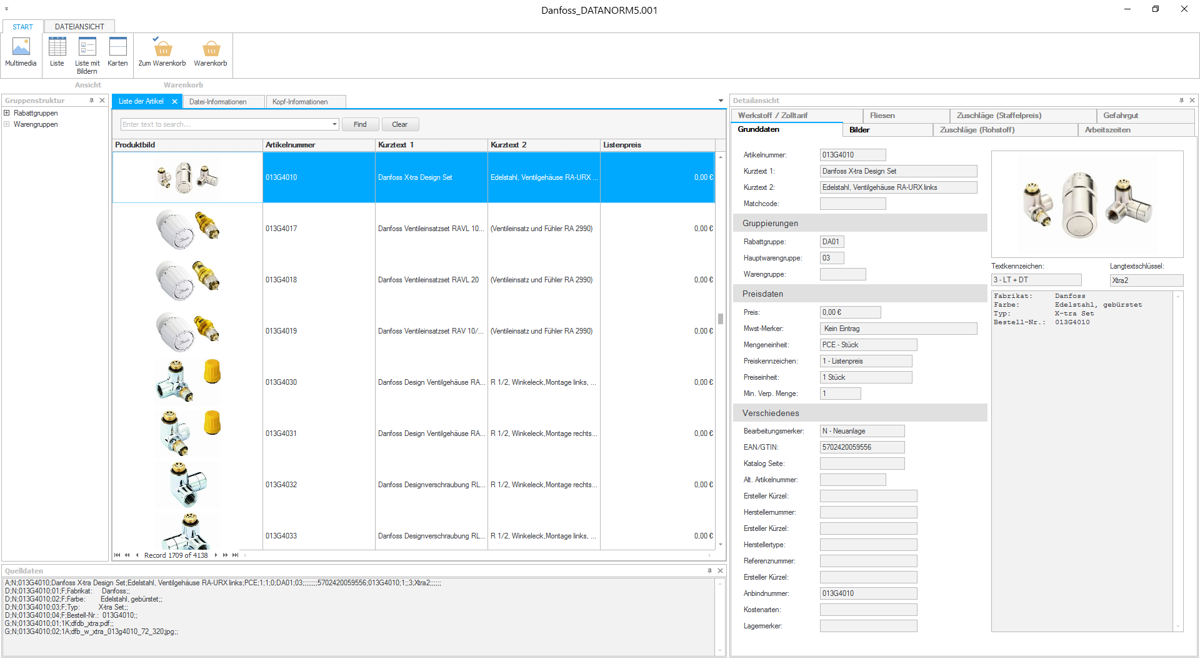Click the Clear button
This screenshot has width=1200, height=659.
(399, 124)
